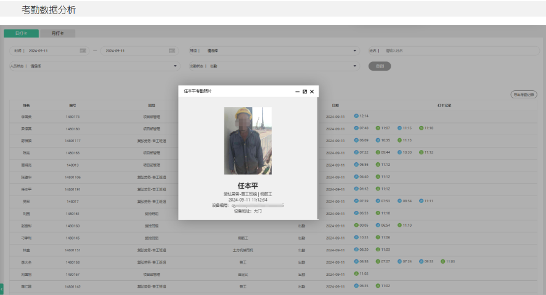Screen dimensions: 546x295
Task: Expand the 出勤状态 dropdown
Action: coord(355,66)
